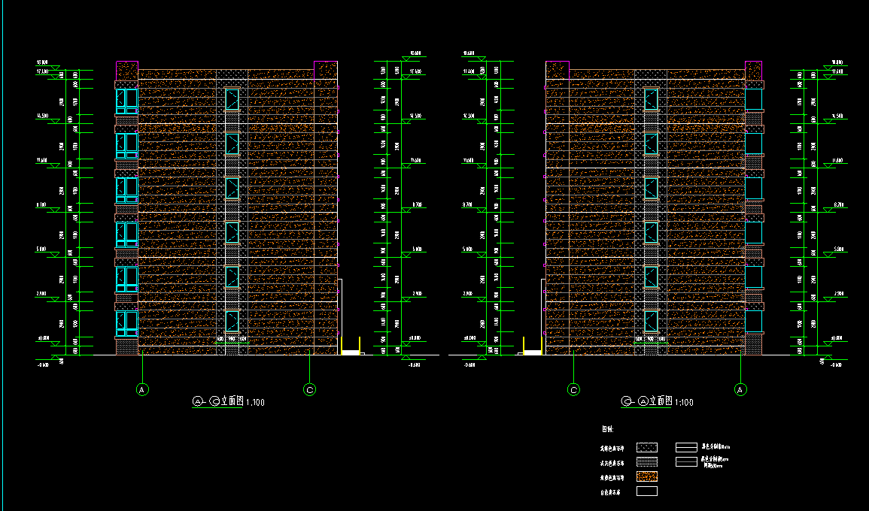Screen dimensions: 869x511
Task: Pick the orange stone hatch legend swatch
Action: click(646, 477)
